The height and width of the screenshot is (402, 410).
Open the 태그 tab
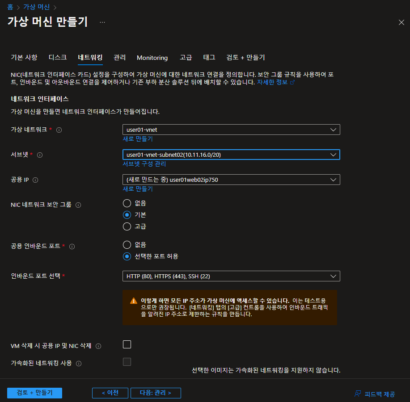209,58
